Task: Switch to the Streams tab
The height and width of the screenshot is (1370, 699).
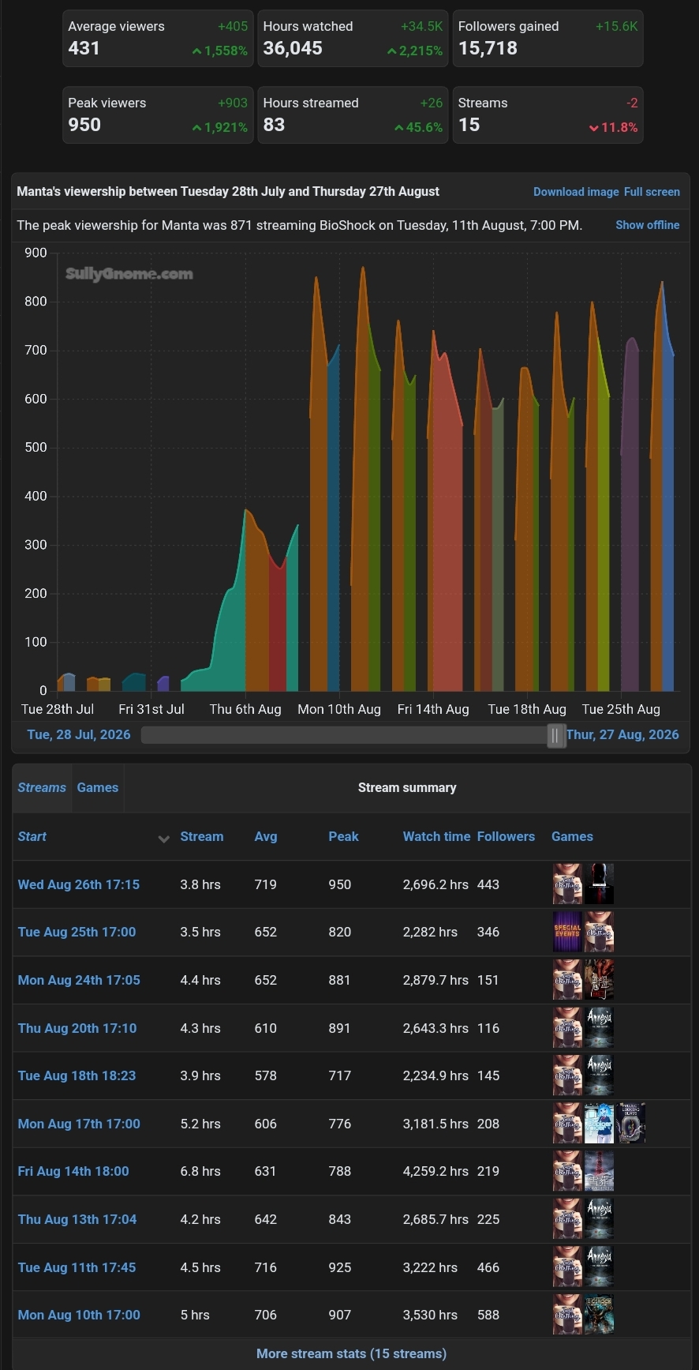Action: coord(42,787)
